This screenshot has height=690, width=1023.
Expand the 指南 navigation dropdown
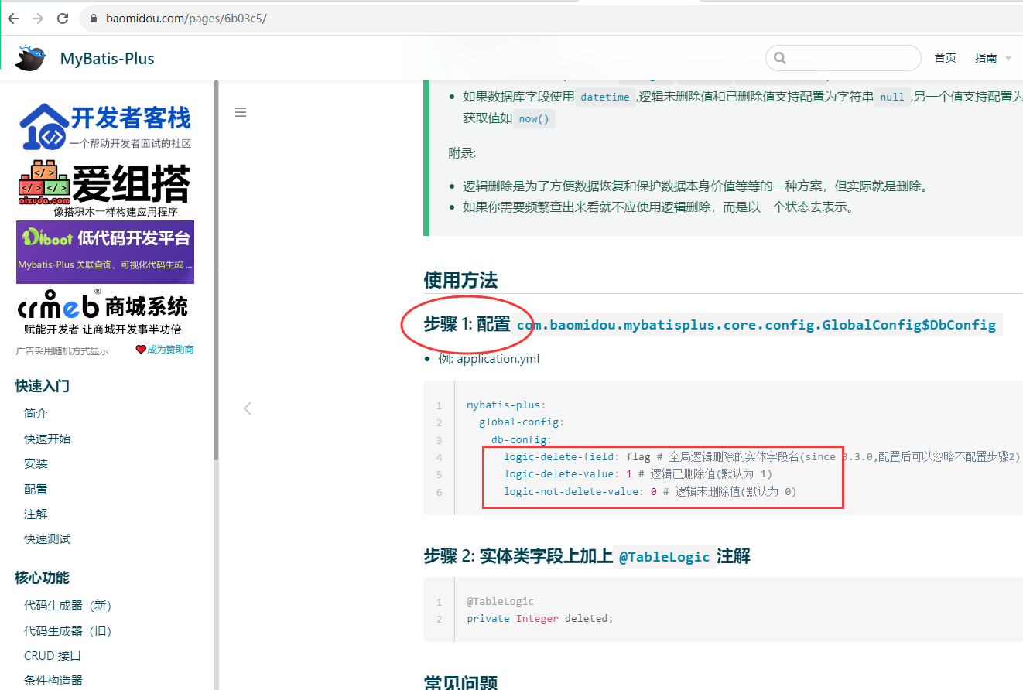click(x=993, y=58)
